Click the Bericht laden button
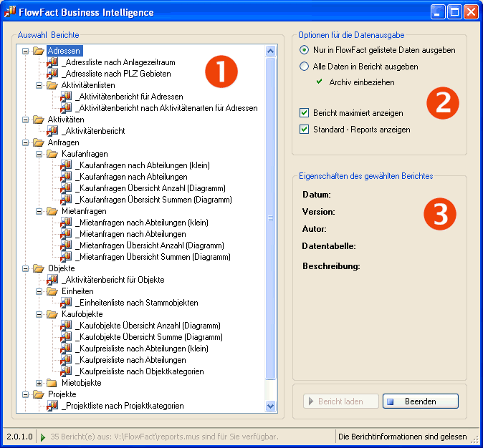The height and width of the screenshot is (448, 483). click(340, 401)
